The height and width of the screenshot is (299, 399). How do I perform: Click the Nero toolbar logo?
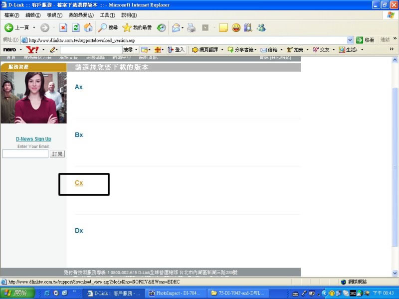coord(9,49)
